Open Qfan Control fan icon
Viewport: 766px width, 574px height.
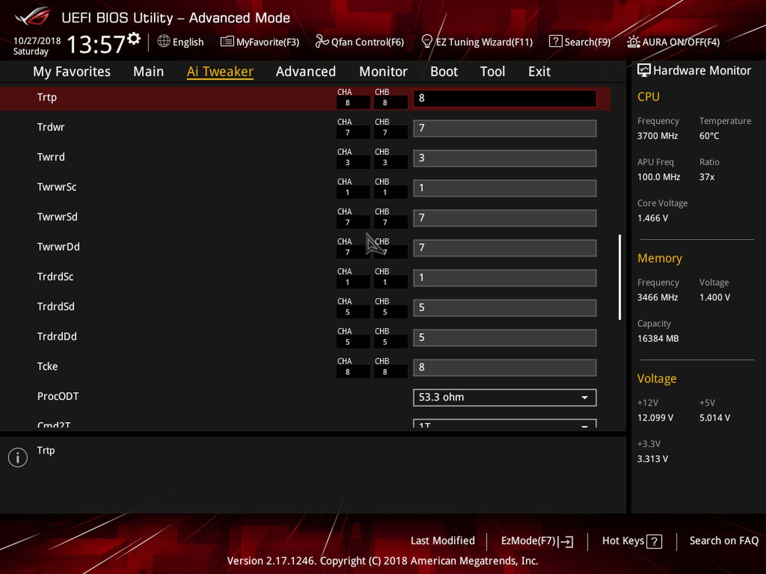tap(322, 42)
